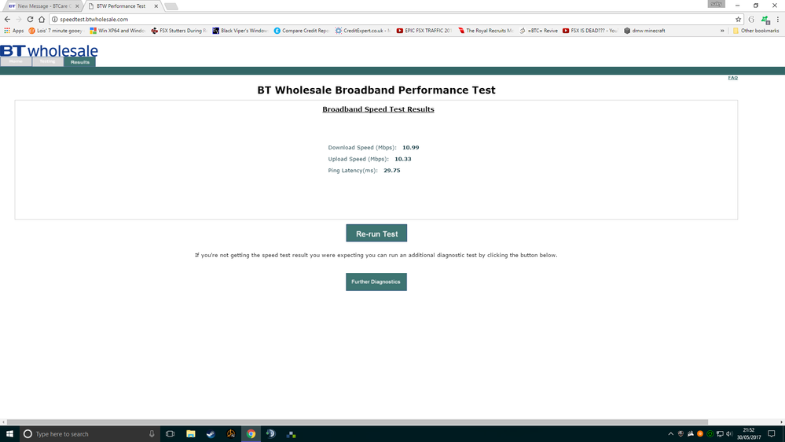Click the download speed value 10.99

point(410,147)
